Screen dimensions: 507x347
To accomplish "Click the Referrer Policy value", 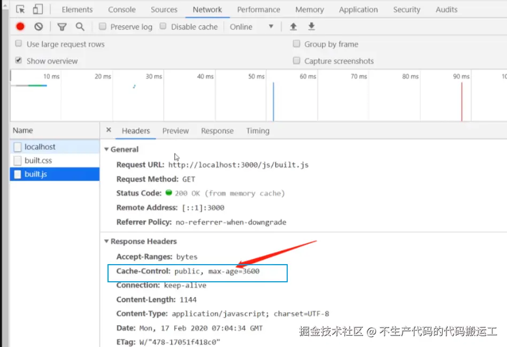I will click(x=231, y=222).
